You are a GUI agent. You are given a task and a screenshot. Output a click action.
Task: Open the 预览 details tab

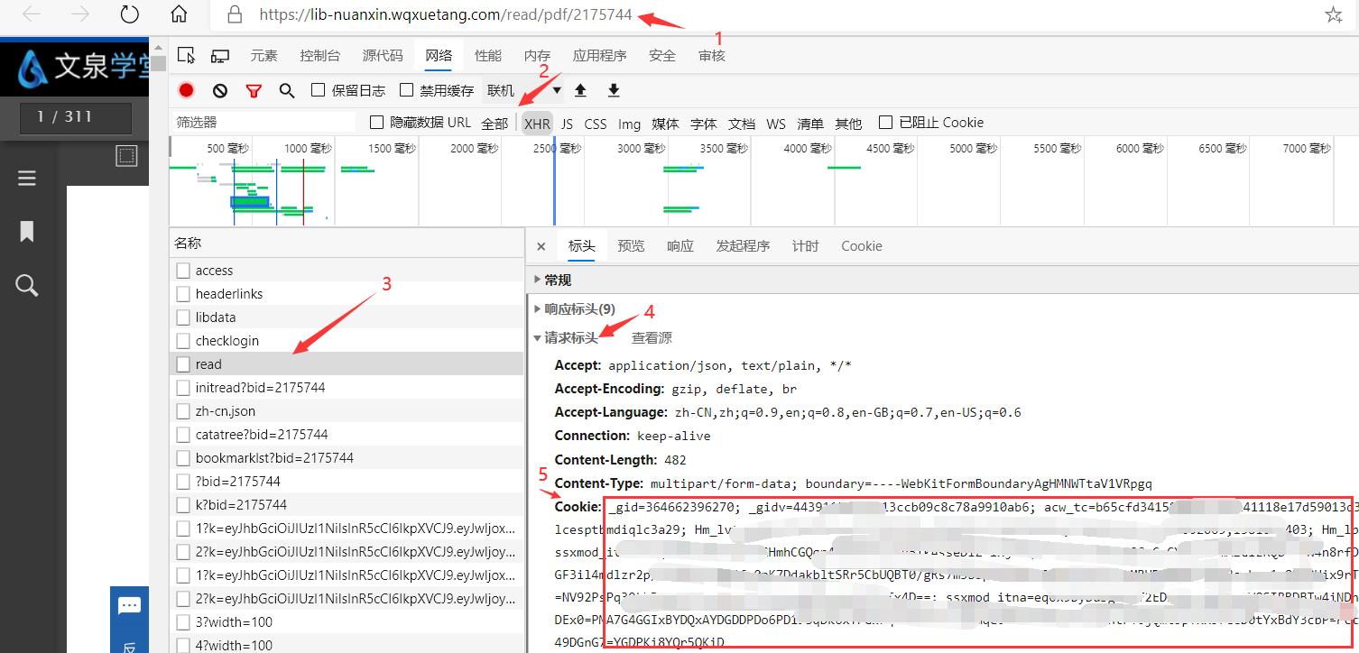(632, 246)
